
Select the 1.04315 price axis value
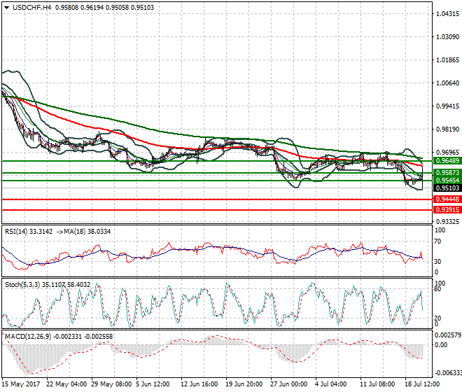click(447, 14)
